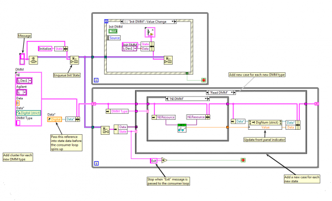Click the Initialize string constant

pos(45,49)
